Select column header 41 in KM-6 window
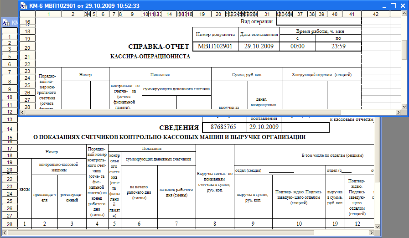This screenshot has height=238, width=409. click(352, 14)
